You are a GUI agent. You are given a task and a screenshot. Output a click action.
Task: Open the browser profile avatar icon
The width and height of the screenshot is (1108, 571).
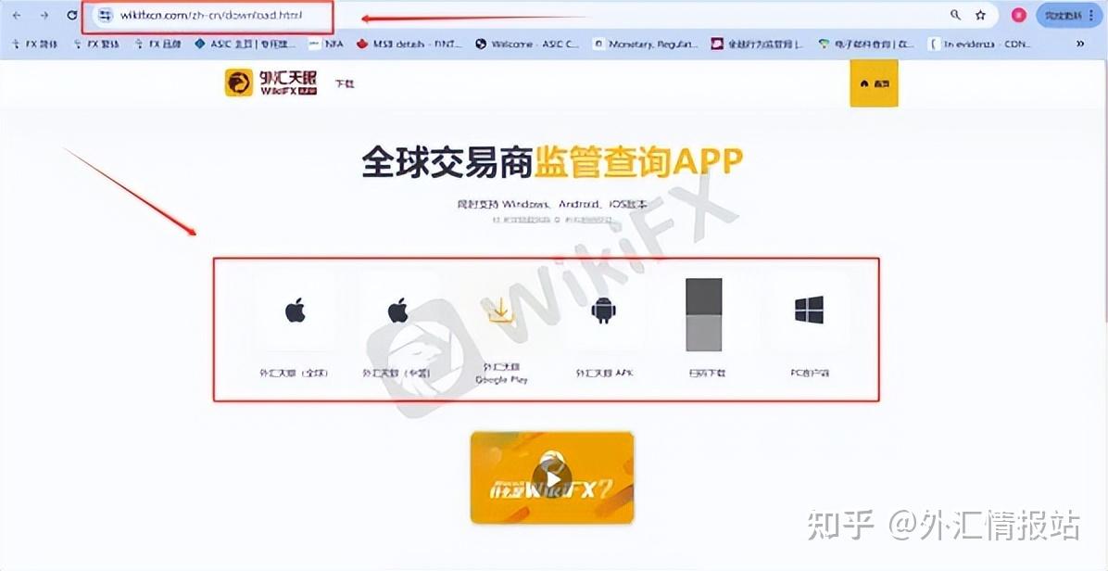click(x=1018, y=15)
